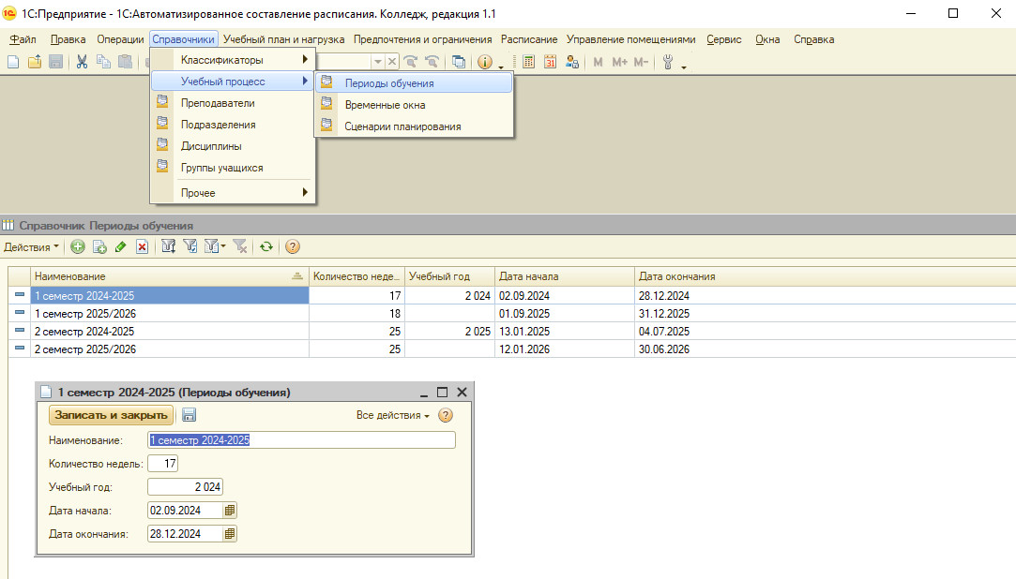The image size is (1016, 579).
Task: Add new item by copying icon
Action: 99,246
